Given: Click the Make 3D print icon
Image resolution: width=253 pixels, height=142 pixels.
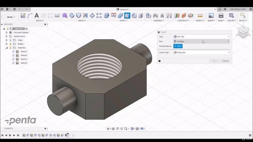Looking at the screenshot, I should coord(221,15).
